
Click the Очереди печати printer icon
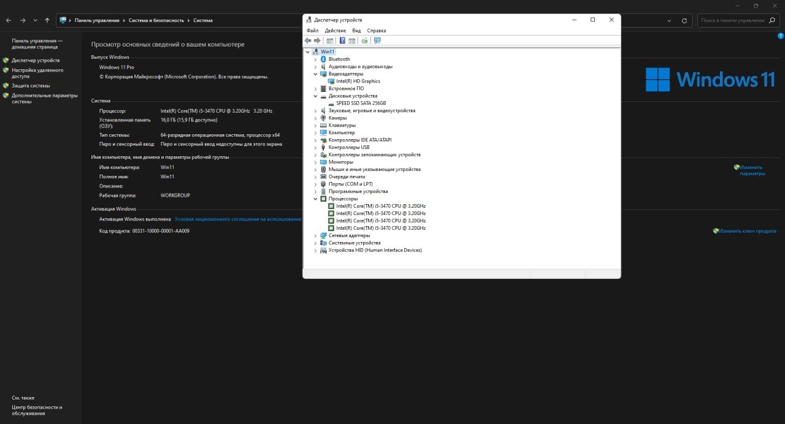[323, 176]
